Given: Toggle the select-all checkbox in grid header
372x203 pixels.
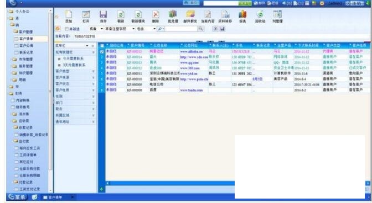Looking at the screenshot, I should (x=102, y=45).
